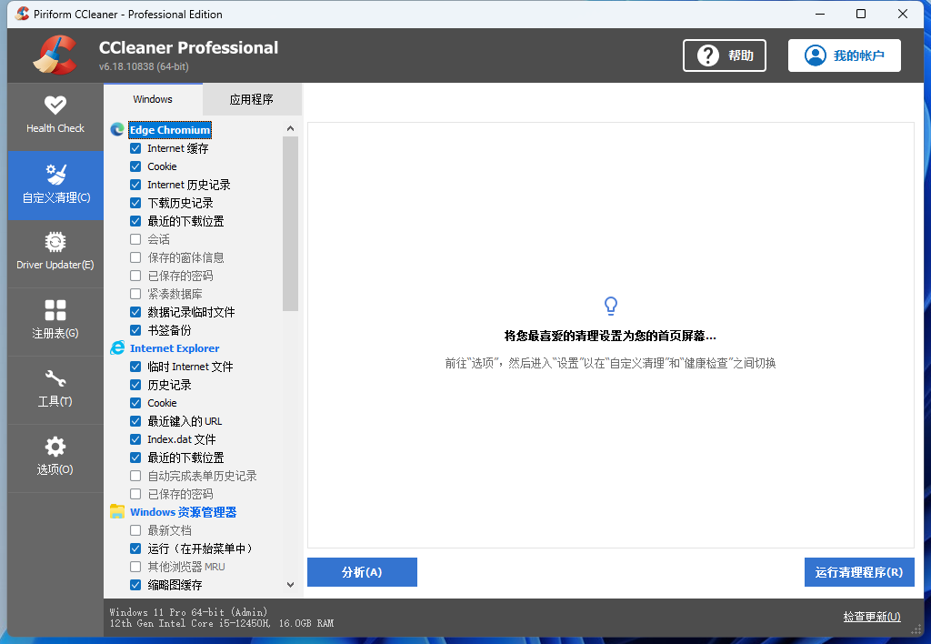Enable 自动完成表单历史记录 checkbox
931x644 pixels.
(x=135, y=476)
